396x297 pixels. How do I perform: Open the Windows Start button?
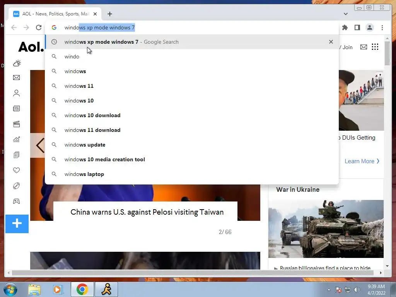10,289
